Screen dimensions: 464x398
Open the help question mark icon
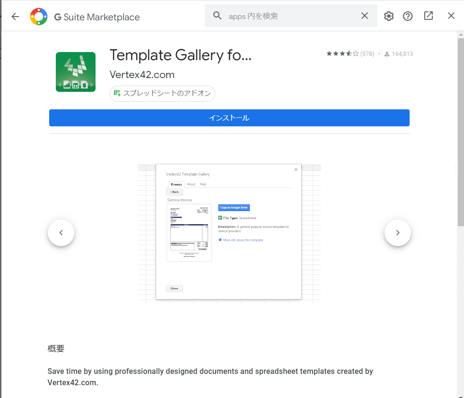pos(408,16)
